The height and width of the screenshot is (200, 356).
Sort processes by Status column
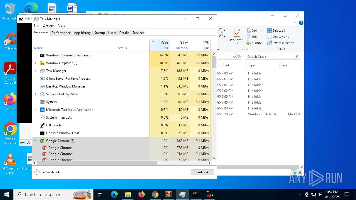point(133,45)
